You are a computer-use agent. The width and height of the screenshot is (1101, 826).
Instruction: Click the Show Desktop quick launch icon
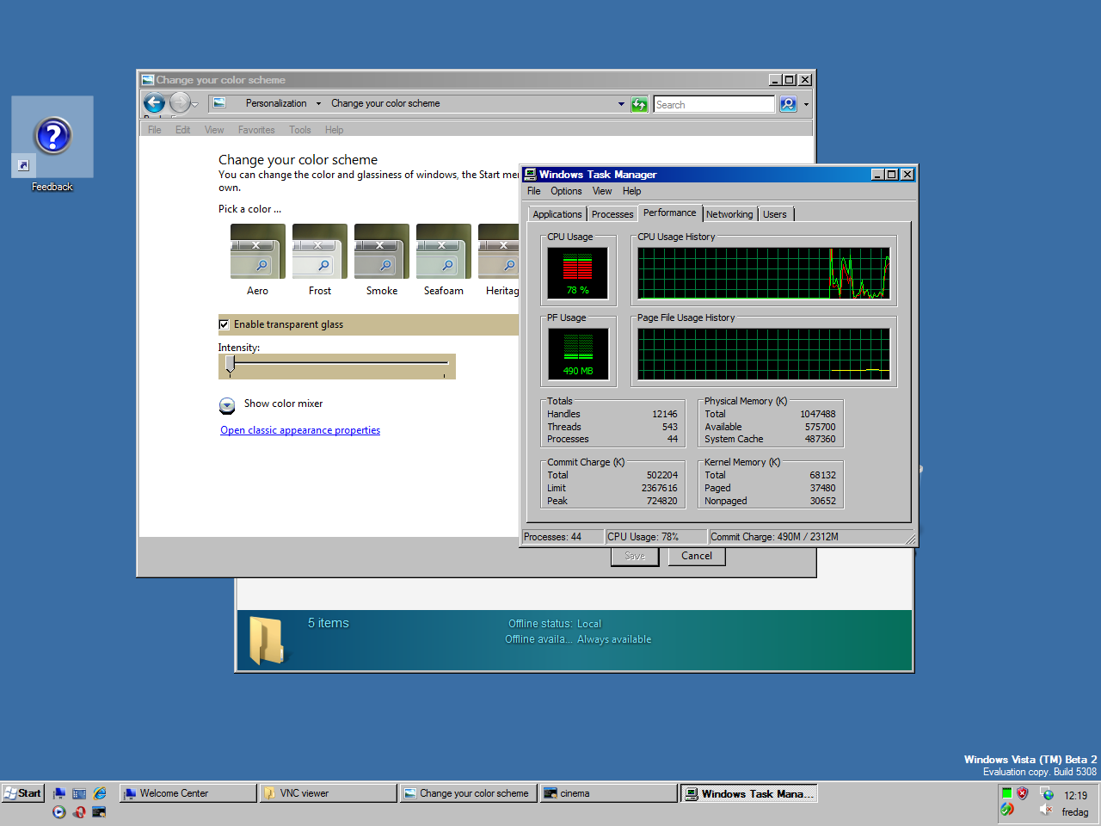58,793
